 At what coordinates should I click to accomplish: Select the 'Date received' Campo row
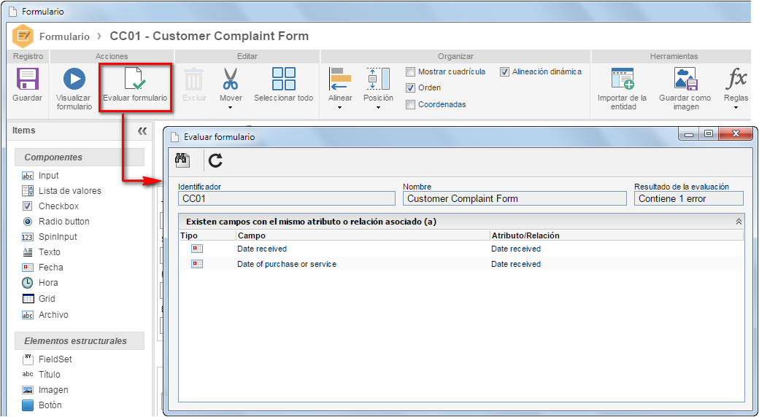pyautogui.click(x=262, y=249)
